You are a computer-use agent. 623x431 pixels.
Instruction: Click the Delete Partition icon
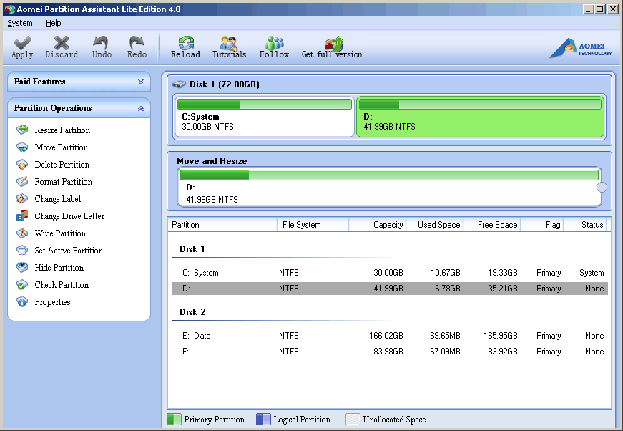point(22,164)
